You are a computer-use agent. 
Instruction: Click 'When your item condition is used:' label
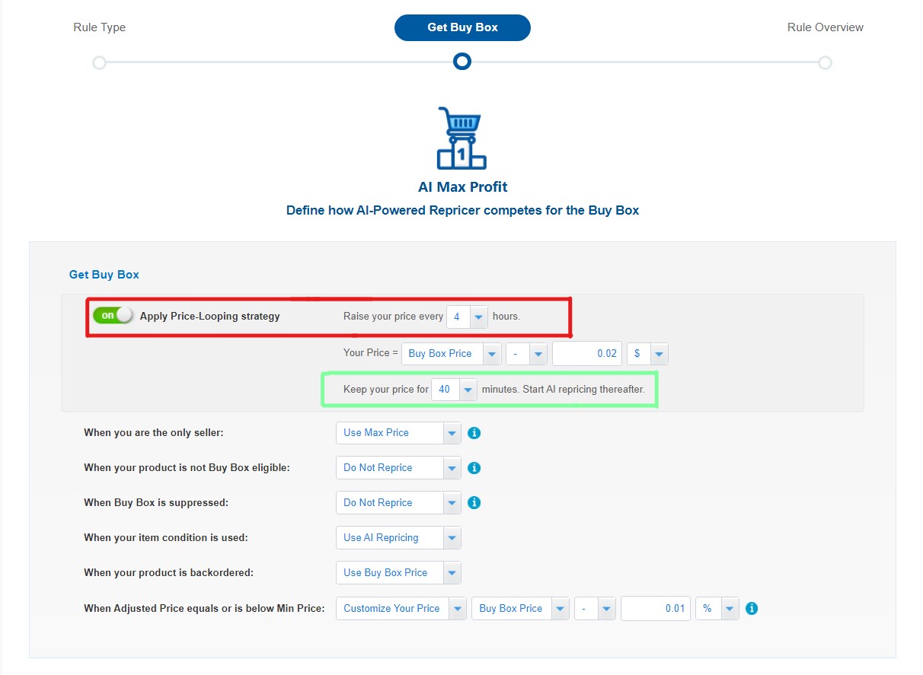[166, 538]
